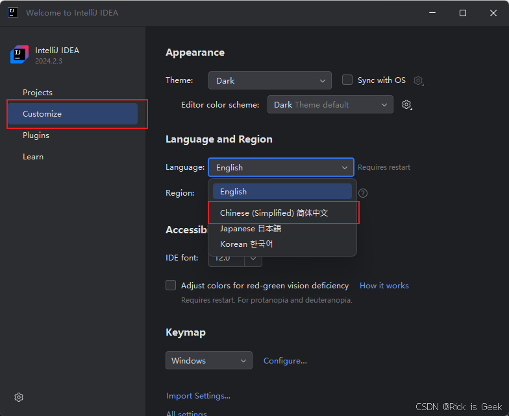
Task: Close the Welcome to IntelliJ IDEA window
Action: [x=493, y=13]
